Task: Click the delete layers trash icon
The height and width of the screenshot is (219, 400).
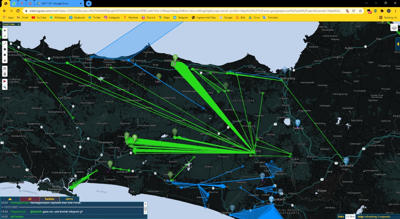Action: (x=5, y=74)
